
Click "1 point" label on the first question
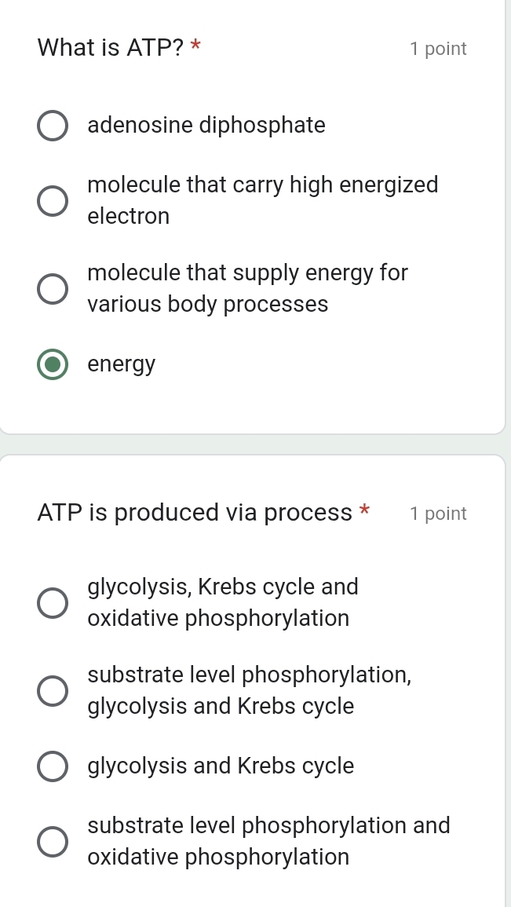438,49
